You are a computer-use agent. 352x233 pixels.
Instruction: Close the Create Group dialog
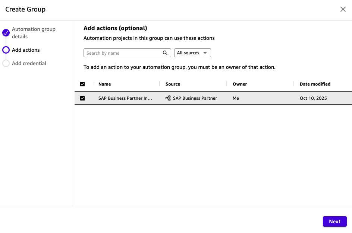343,9
